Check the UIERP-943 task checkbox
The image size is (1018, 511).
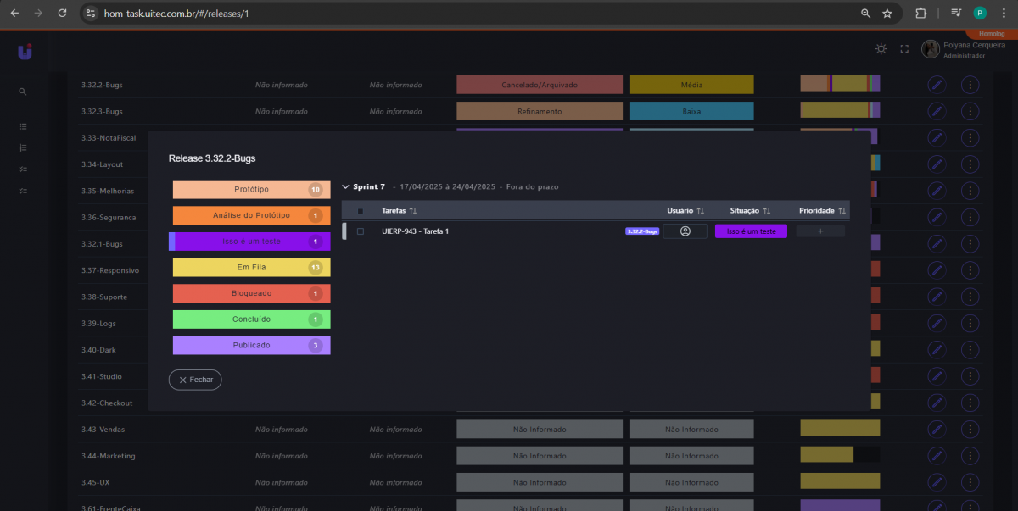(x=361, y=231)
